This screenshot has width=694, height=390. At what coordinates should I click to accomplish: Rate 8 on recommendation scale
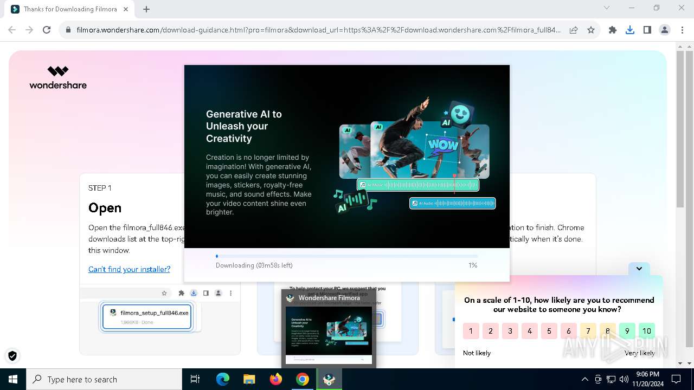pos(607,331)
